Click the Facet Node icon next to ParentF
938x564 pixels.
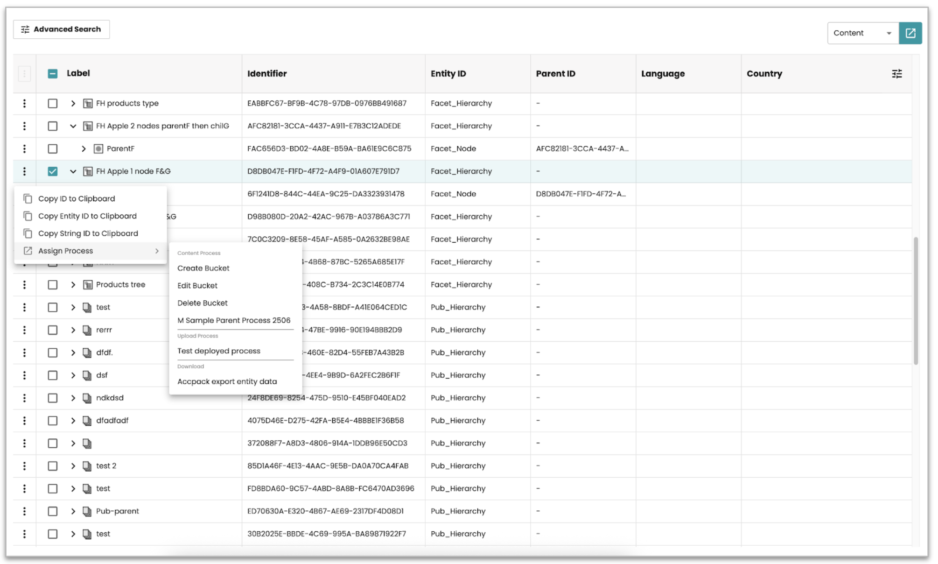(98, 148)
